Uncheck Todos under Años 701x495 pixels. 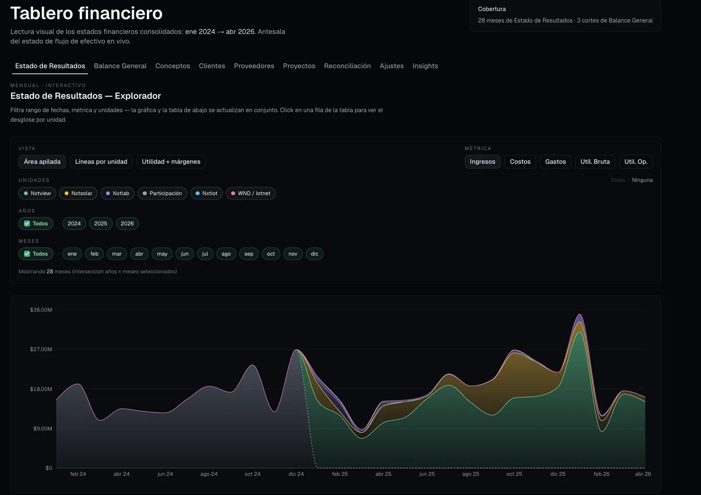36,223
